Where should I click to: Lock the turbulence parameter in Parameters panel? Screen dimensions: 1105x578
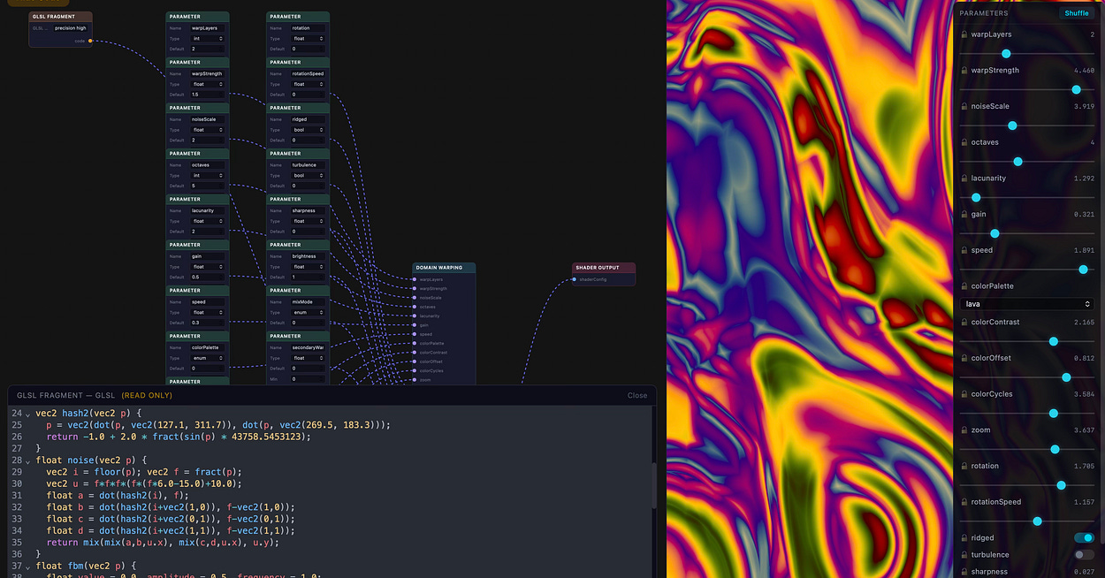(x=964, y=555)
